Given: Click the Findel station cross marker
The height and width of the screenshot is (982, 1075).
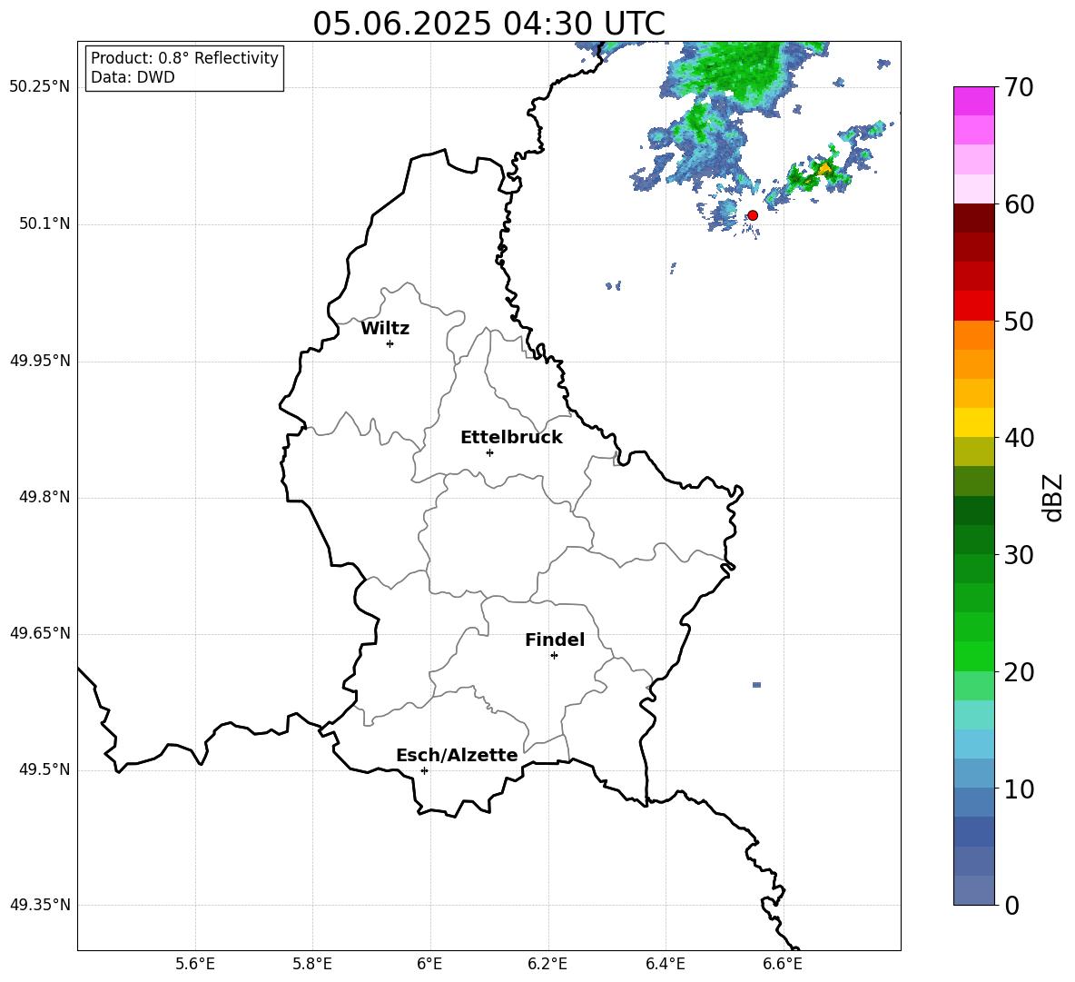Looking at the screenshot, I should pos(554,656).
